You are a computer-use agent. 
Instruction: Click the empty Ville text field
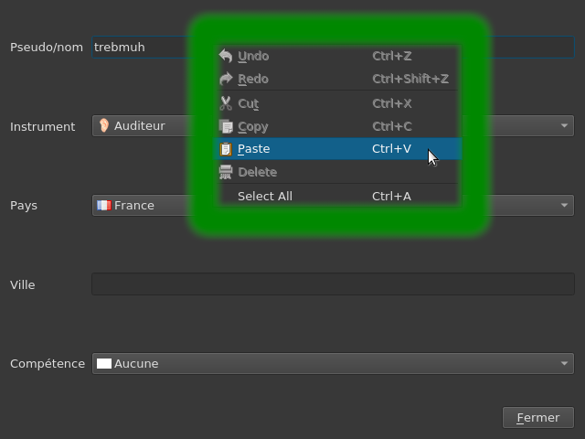pos(333,284)
